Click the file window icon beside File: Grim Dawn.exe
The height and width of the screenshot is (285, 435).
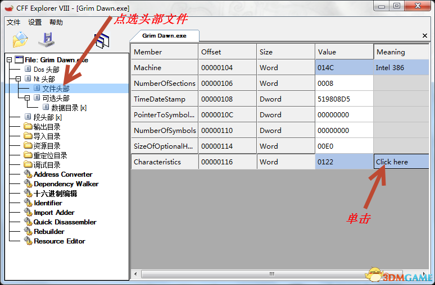click(x=19, y=59)
